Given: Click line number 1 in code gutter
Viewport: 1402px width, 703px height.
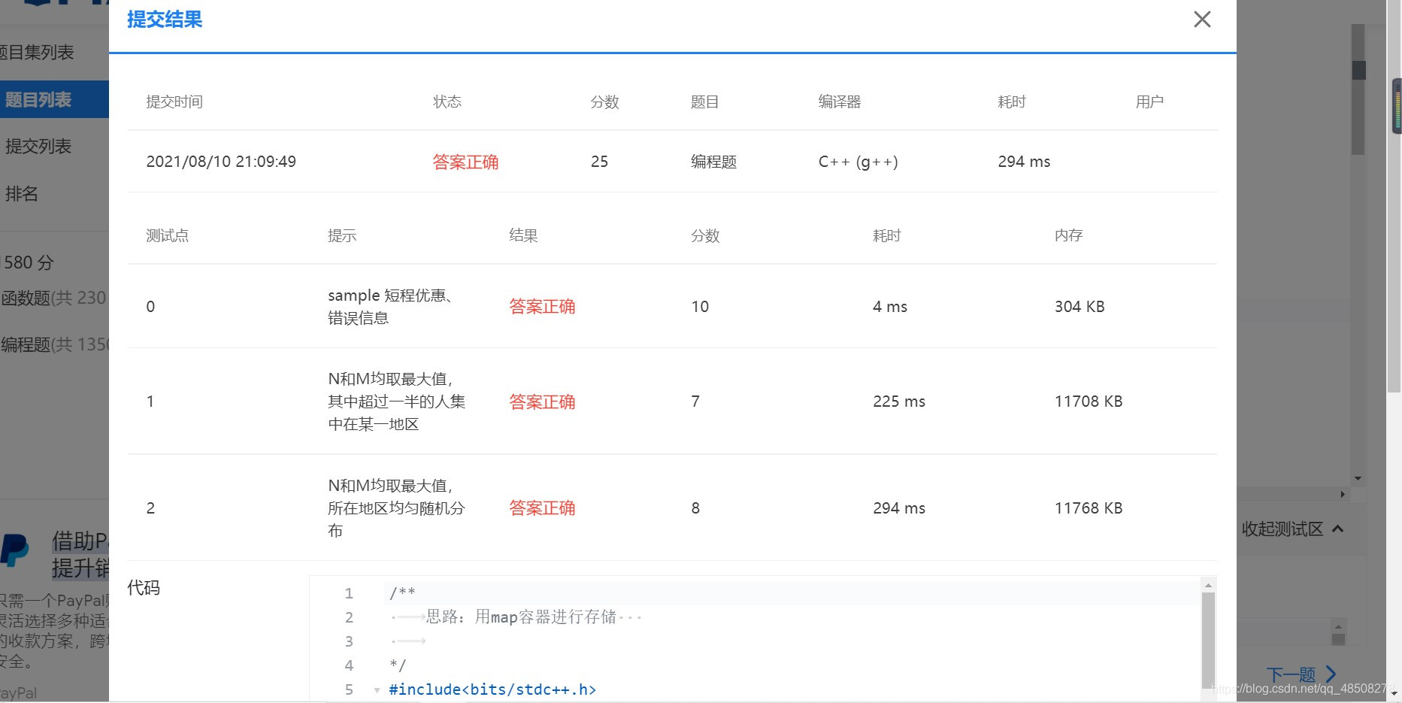Looking at the screenshot, I should [x=349, y=593].
